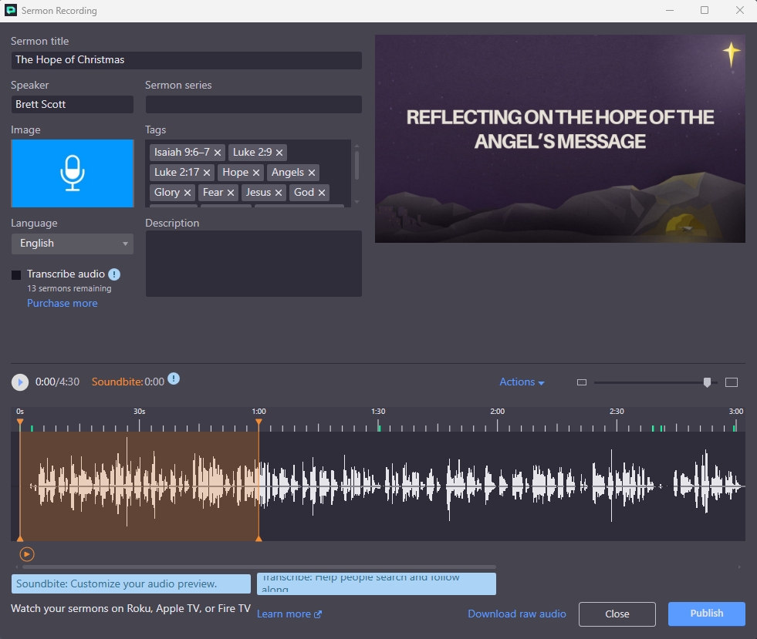The image size is (757, 639).
Task: Remove the Glory tag
Action: tap(188, 193)
